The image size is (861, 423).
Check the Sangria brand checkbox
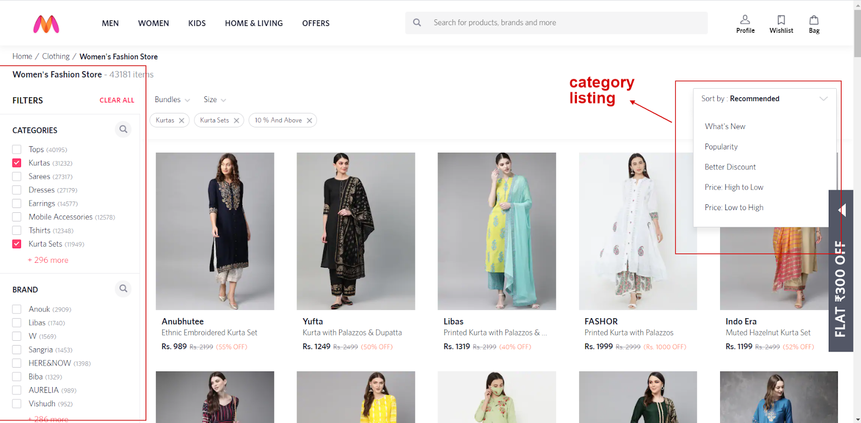(x=17, y=349)
